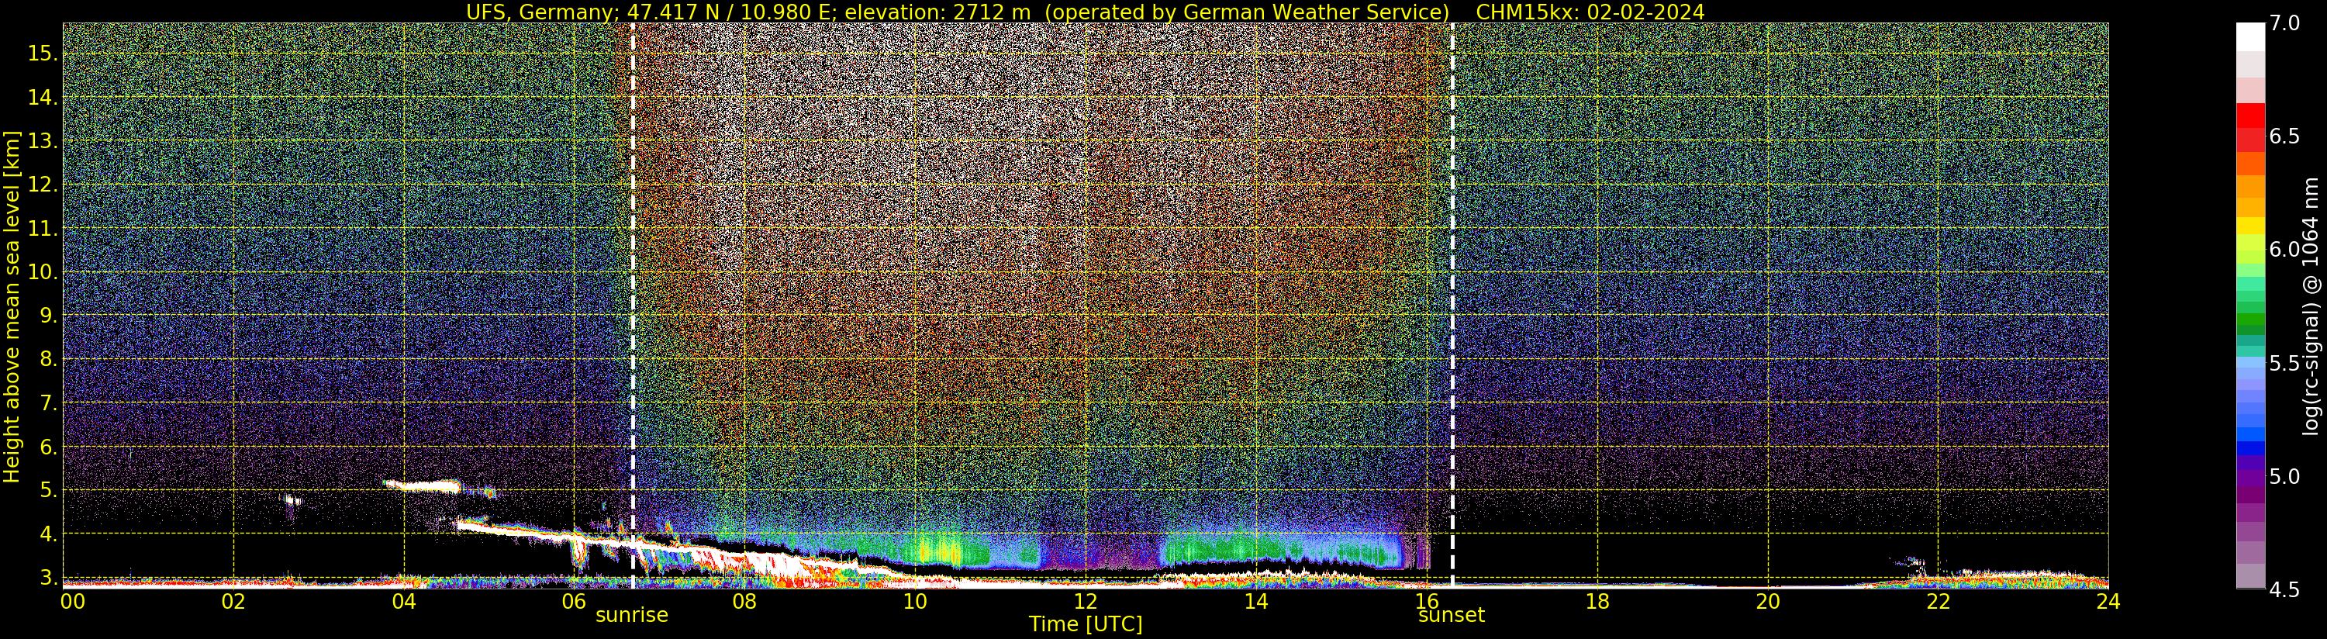The image size is (2327, 639).
Task: Click the red band near 6.5 on colorbar
Action: point(2250,126)
